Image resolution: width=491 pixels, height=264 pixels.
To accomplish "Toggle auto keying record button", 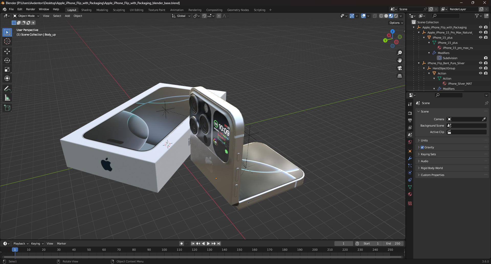I will [x=182, y=244].
